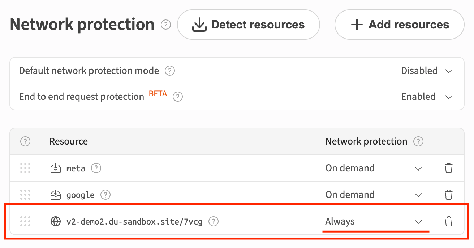Click the drag handle of the meta row
474x248 pixels.
[25, 168]
